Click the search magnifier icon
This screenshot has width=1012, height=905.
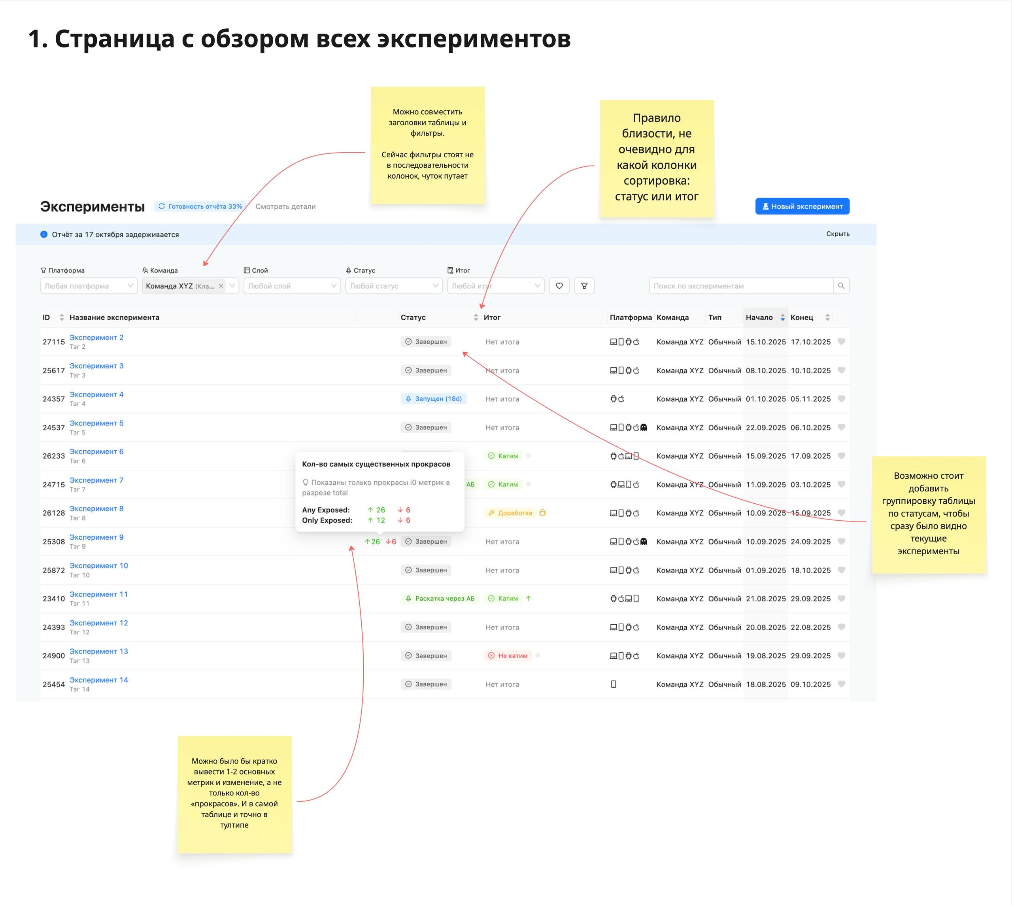(x=841, y=286)
